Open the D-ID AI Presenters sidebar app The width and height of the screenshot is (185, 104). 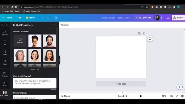[x=5, y=94]
